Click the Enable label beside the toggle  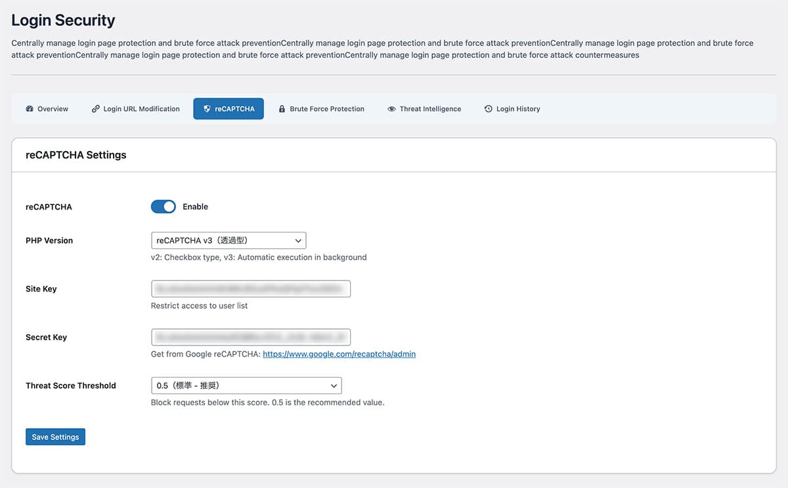tap(195, 207)
